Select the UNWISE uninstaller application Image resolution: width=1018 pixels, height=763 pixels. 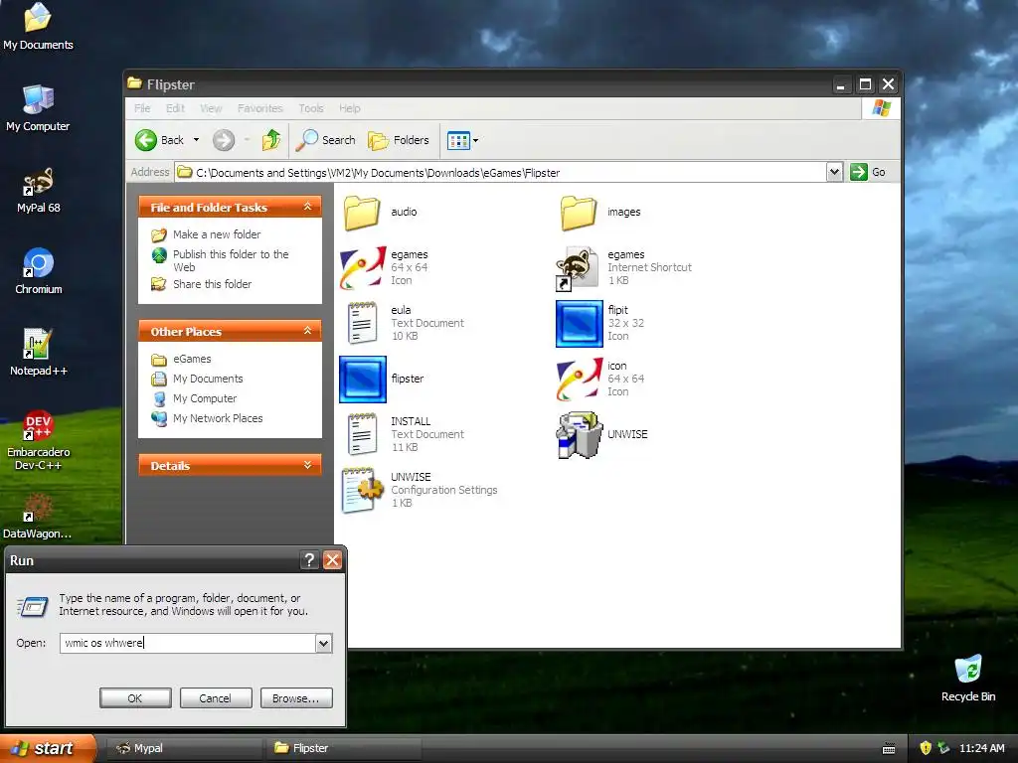click(x=601, y=434)
